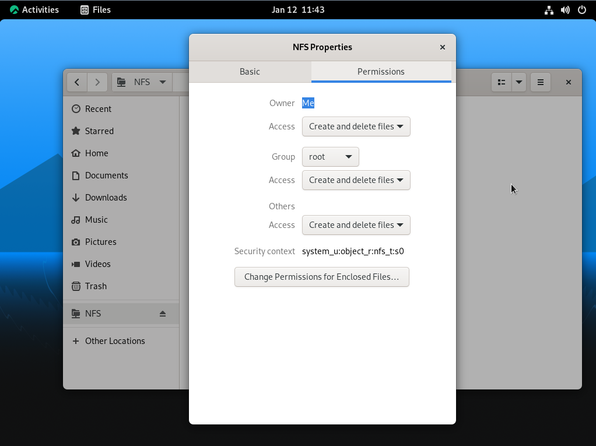The width and height of the screenshot is (596, 446).
Task: Open the hamburger menu in Files window
Action: 541,82
